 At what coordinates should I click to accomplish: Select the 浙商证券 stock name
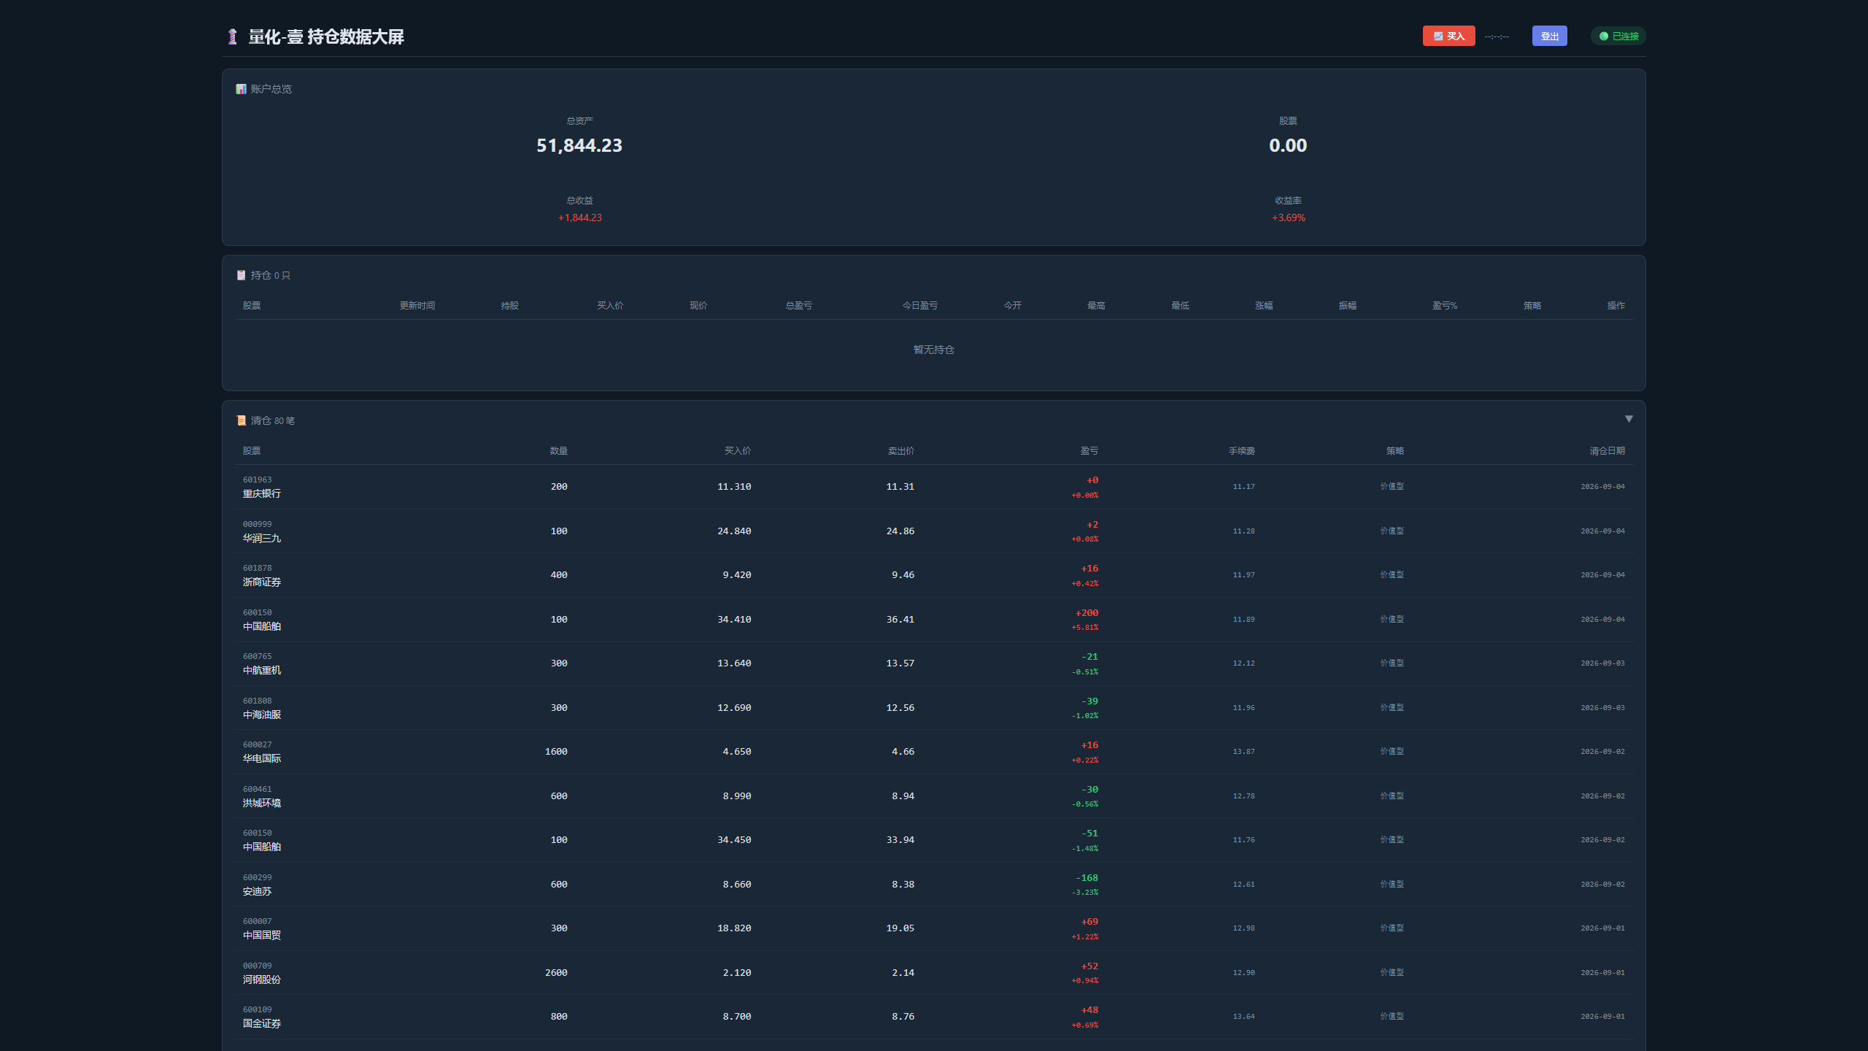[x=261, y=582]
